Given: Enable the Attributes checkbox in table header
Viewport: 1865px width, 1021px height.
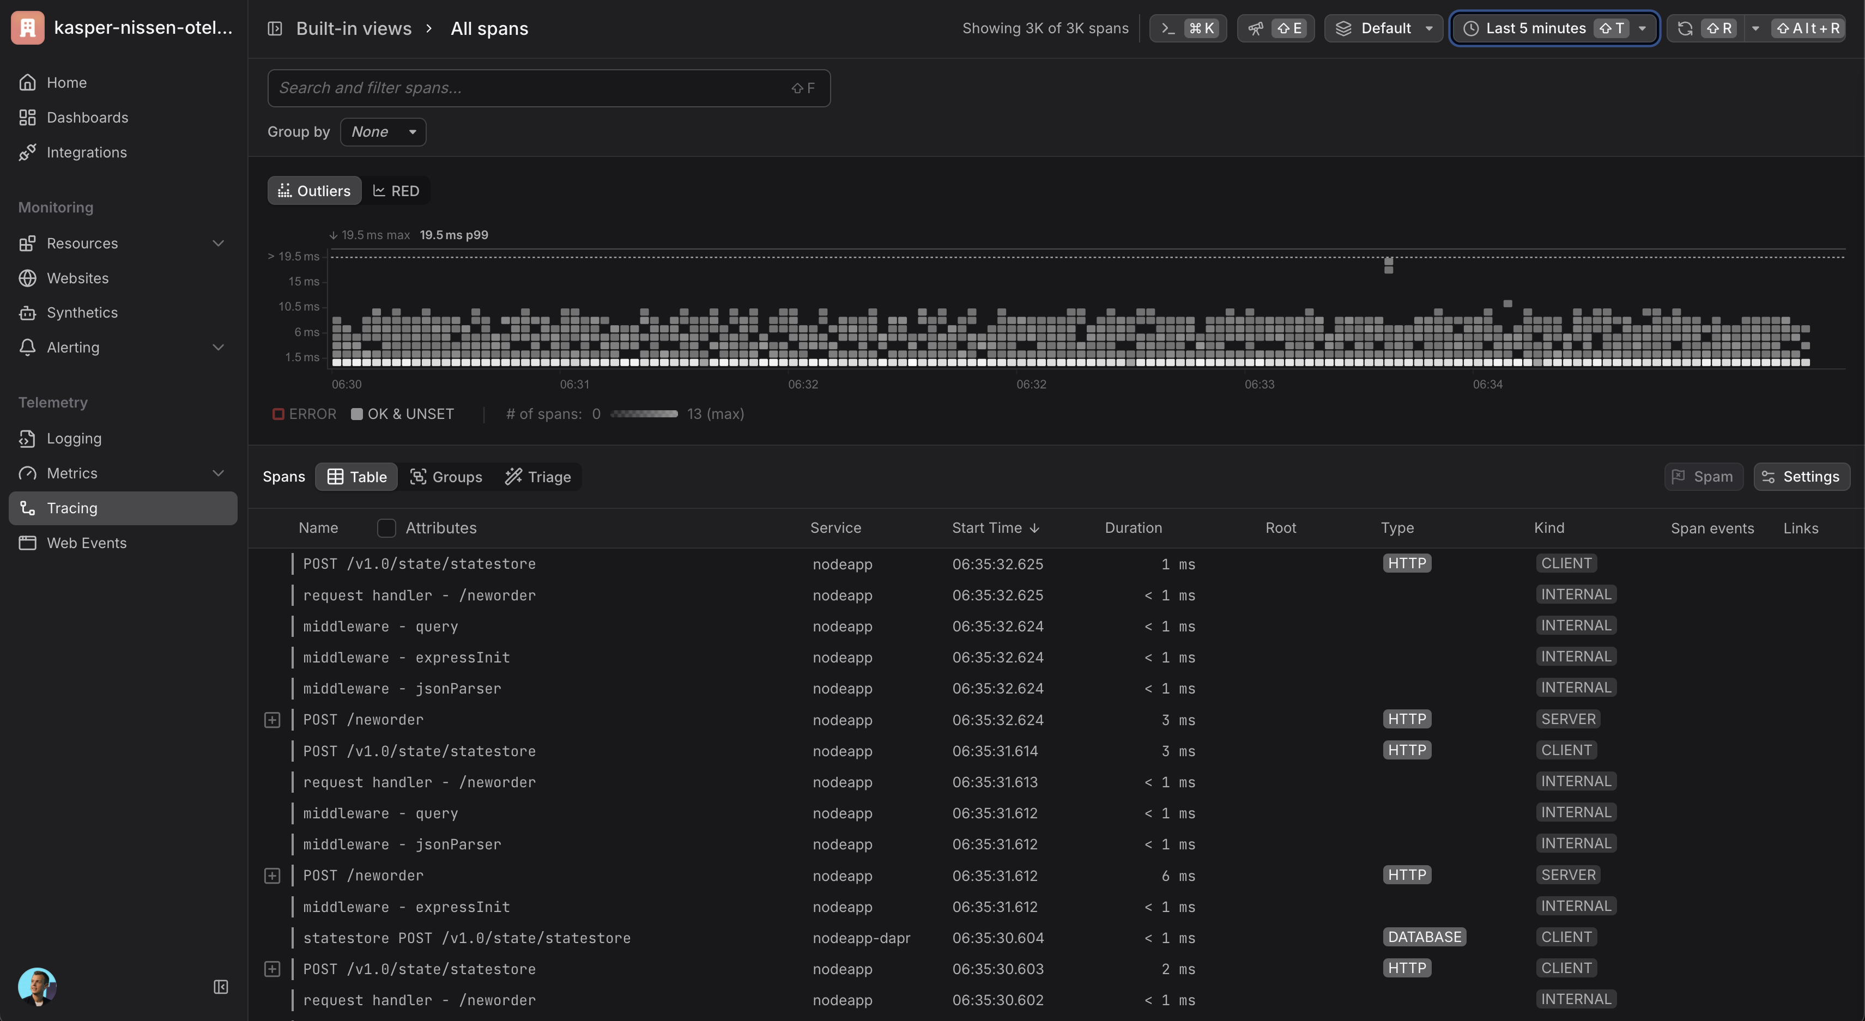Looking at the screenshot, I should [386, 528].
